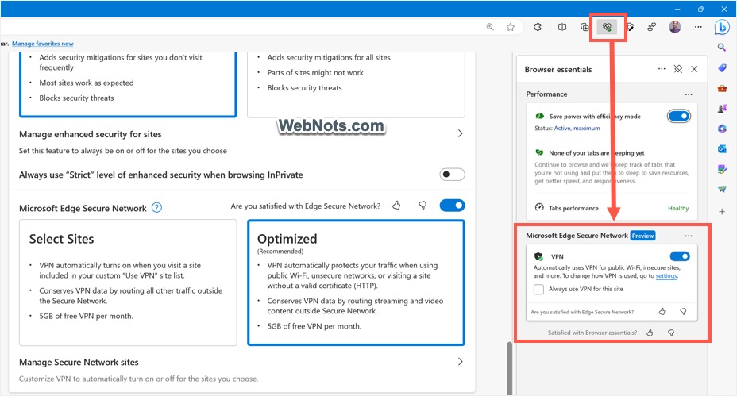Click None of your tabs are sleeping text
737x396 pixels.
[596, 153]
